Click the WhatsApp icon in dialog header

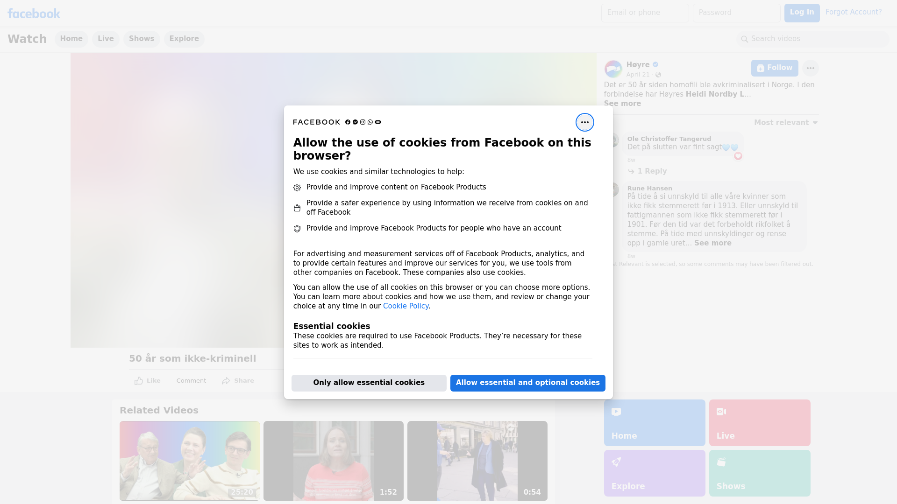click(x=370, y=122)
